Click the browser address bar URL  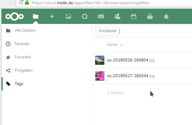pos(91,3)
